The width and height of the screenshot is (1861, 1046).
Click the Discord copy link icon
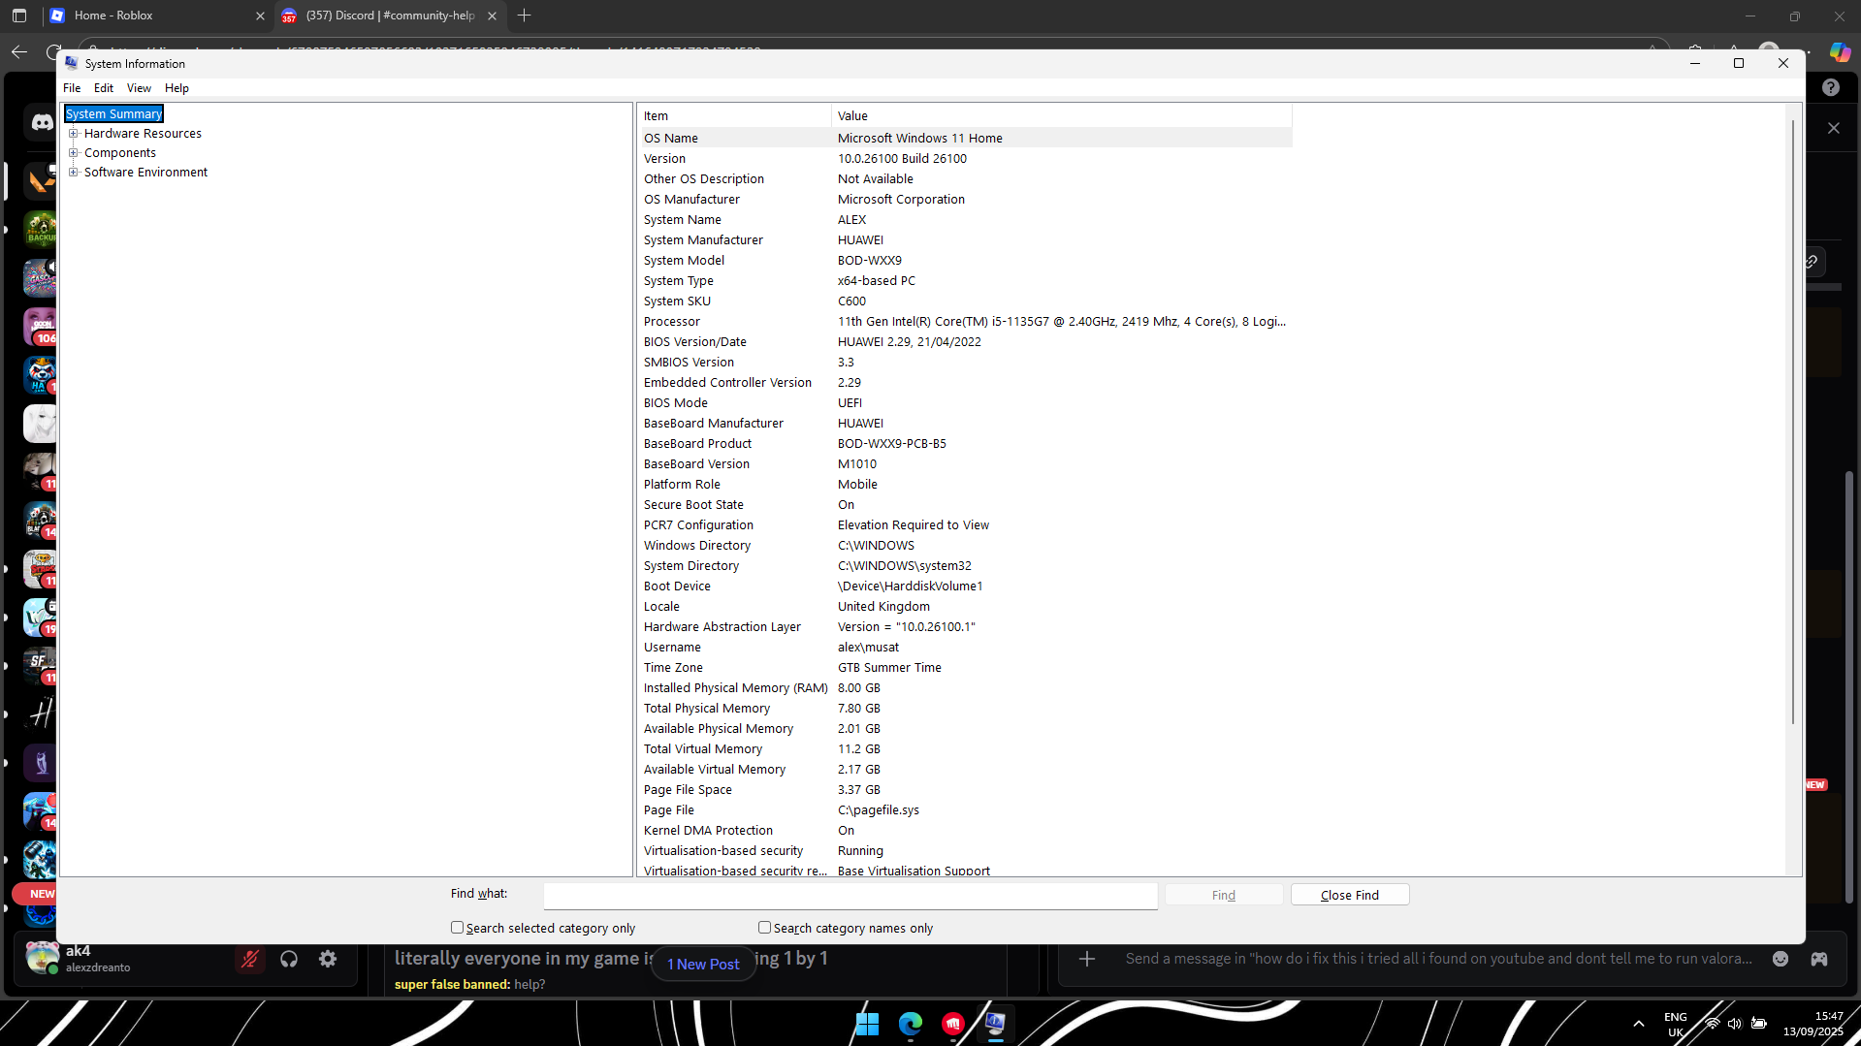[x=1812, y=262]
